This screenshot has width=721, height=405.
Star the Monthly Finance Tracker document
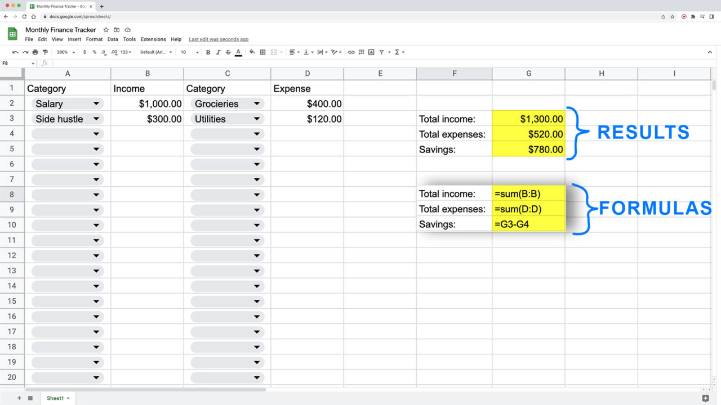pyautogui.click(x=106, y=30)
